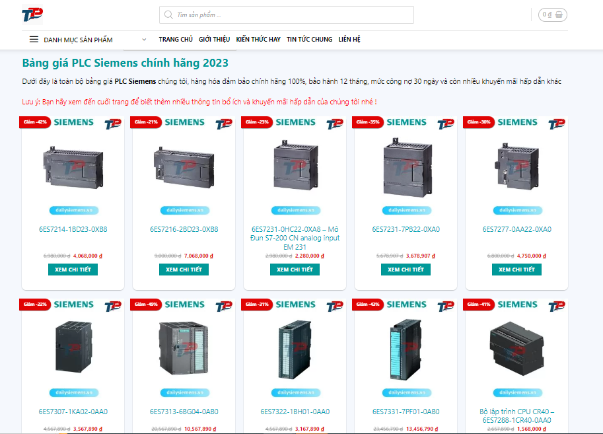This screenshot has height=434, width=603.
Task: Click the TP site logo in header
Action: coord(32,15)
